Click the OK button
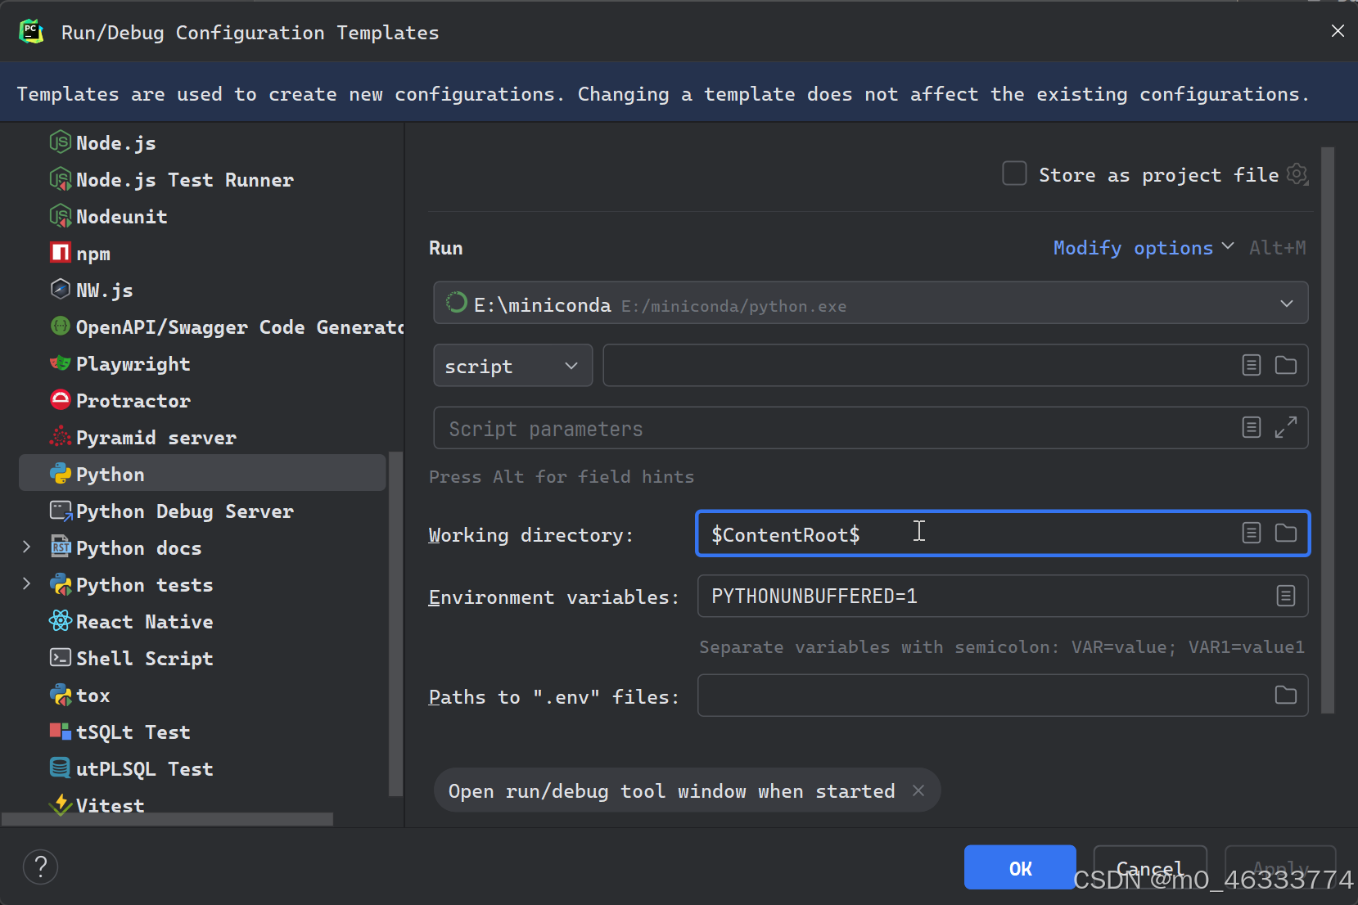The image size is (1358, 905). click(1020, 868)
